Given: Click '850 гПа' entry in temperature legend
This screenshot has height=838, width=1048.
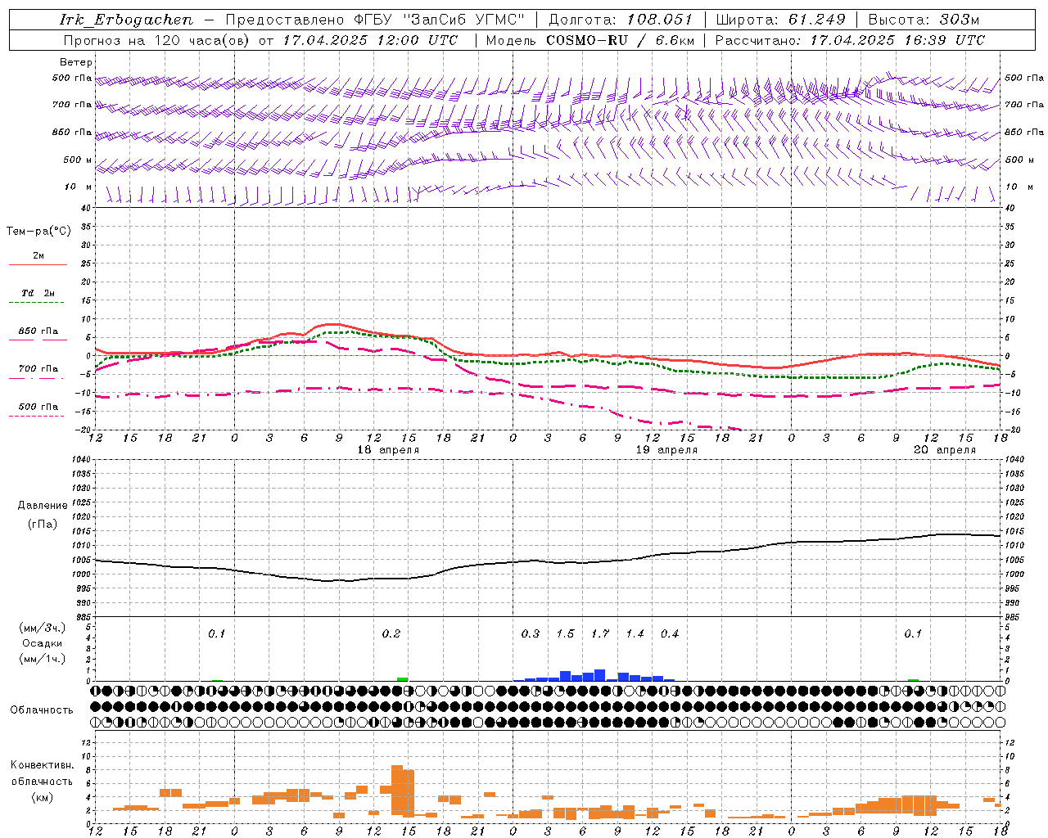Looking at the screenshot, I should tap(38, 331).
